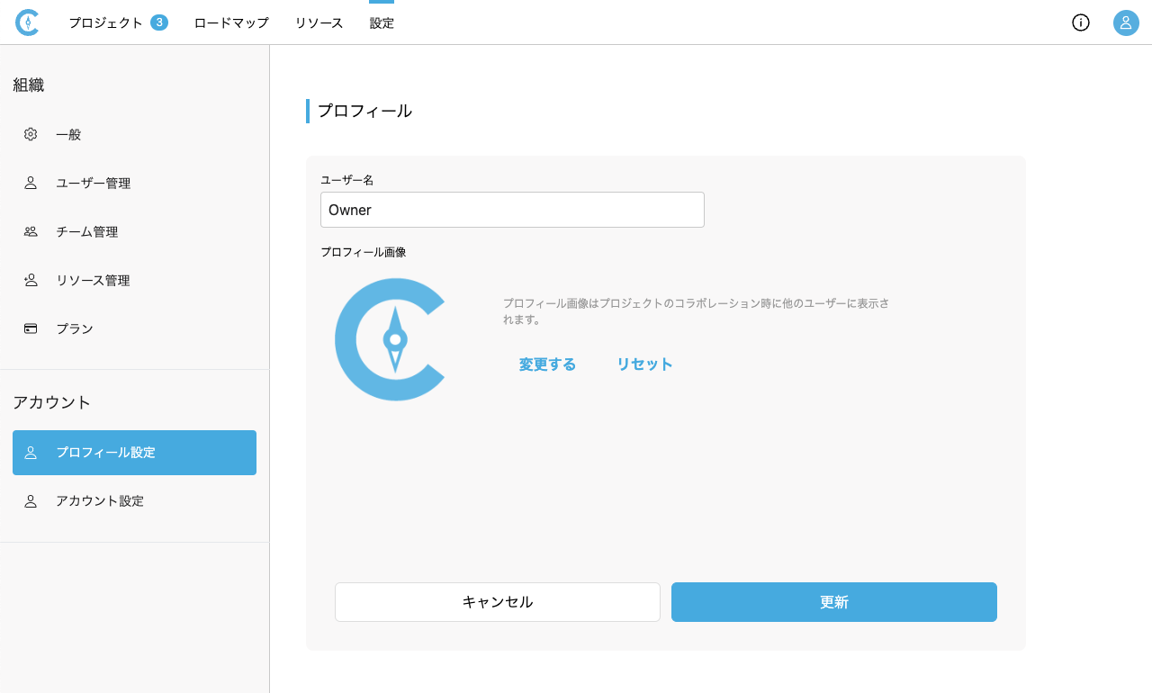Open the info icon in the header
Viewport: 1152px width, 693px height.
point(1081,22)
